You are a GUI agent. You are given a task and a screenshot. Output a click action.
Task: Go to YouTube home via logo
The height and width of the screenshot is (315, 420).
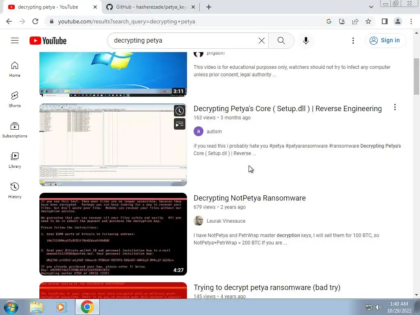(x=48, y=41)
